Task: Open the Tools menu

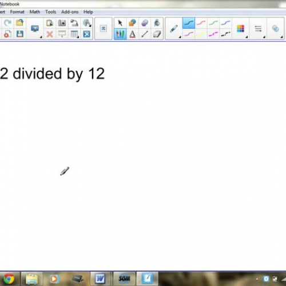Action: pos(51,12)
